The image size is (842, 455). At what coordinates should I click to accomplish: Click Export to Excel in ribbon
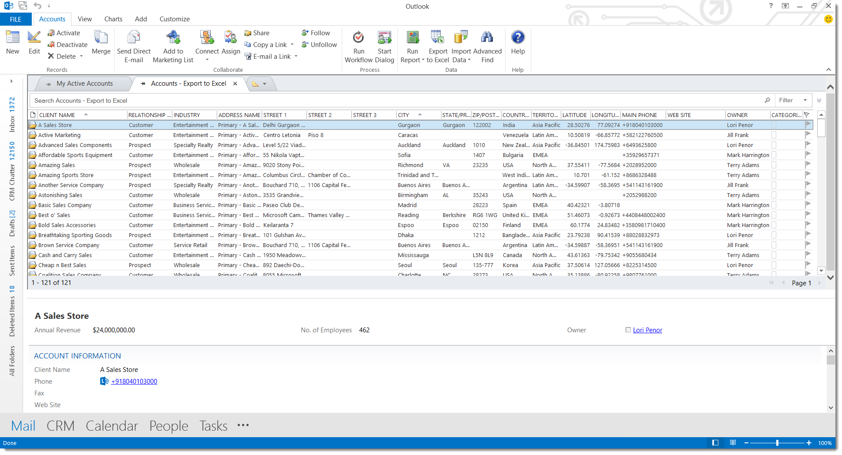(x=438, y=38)
